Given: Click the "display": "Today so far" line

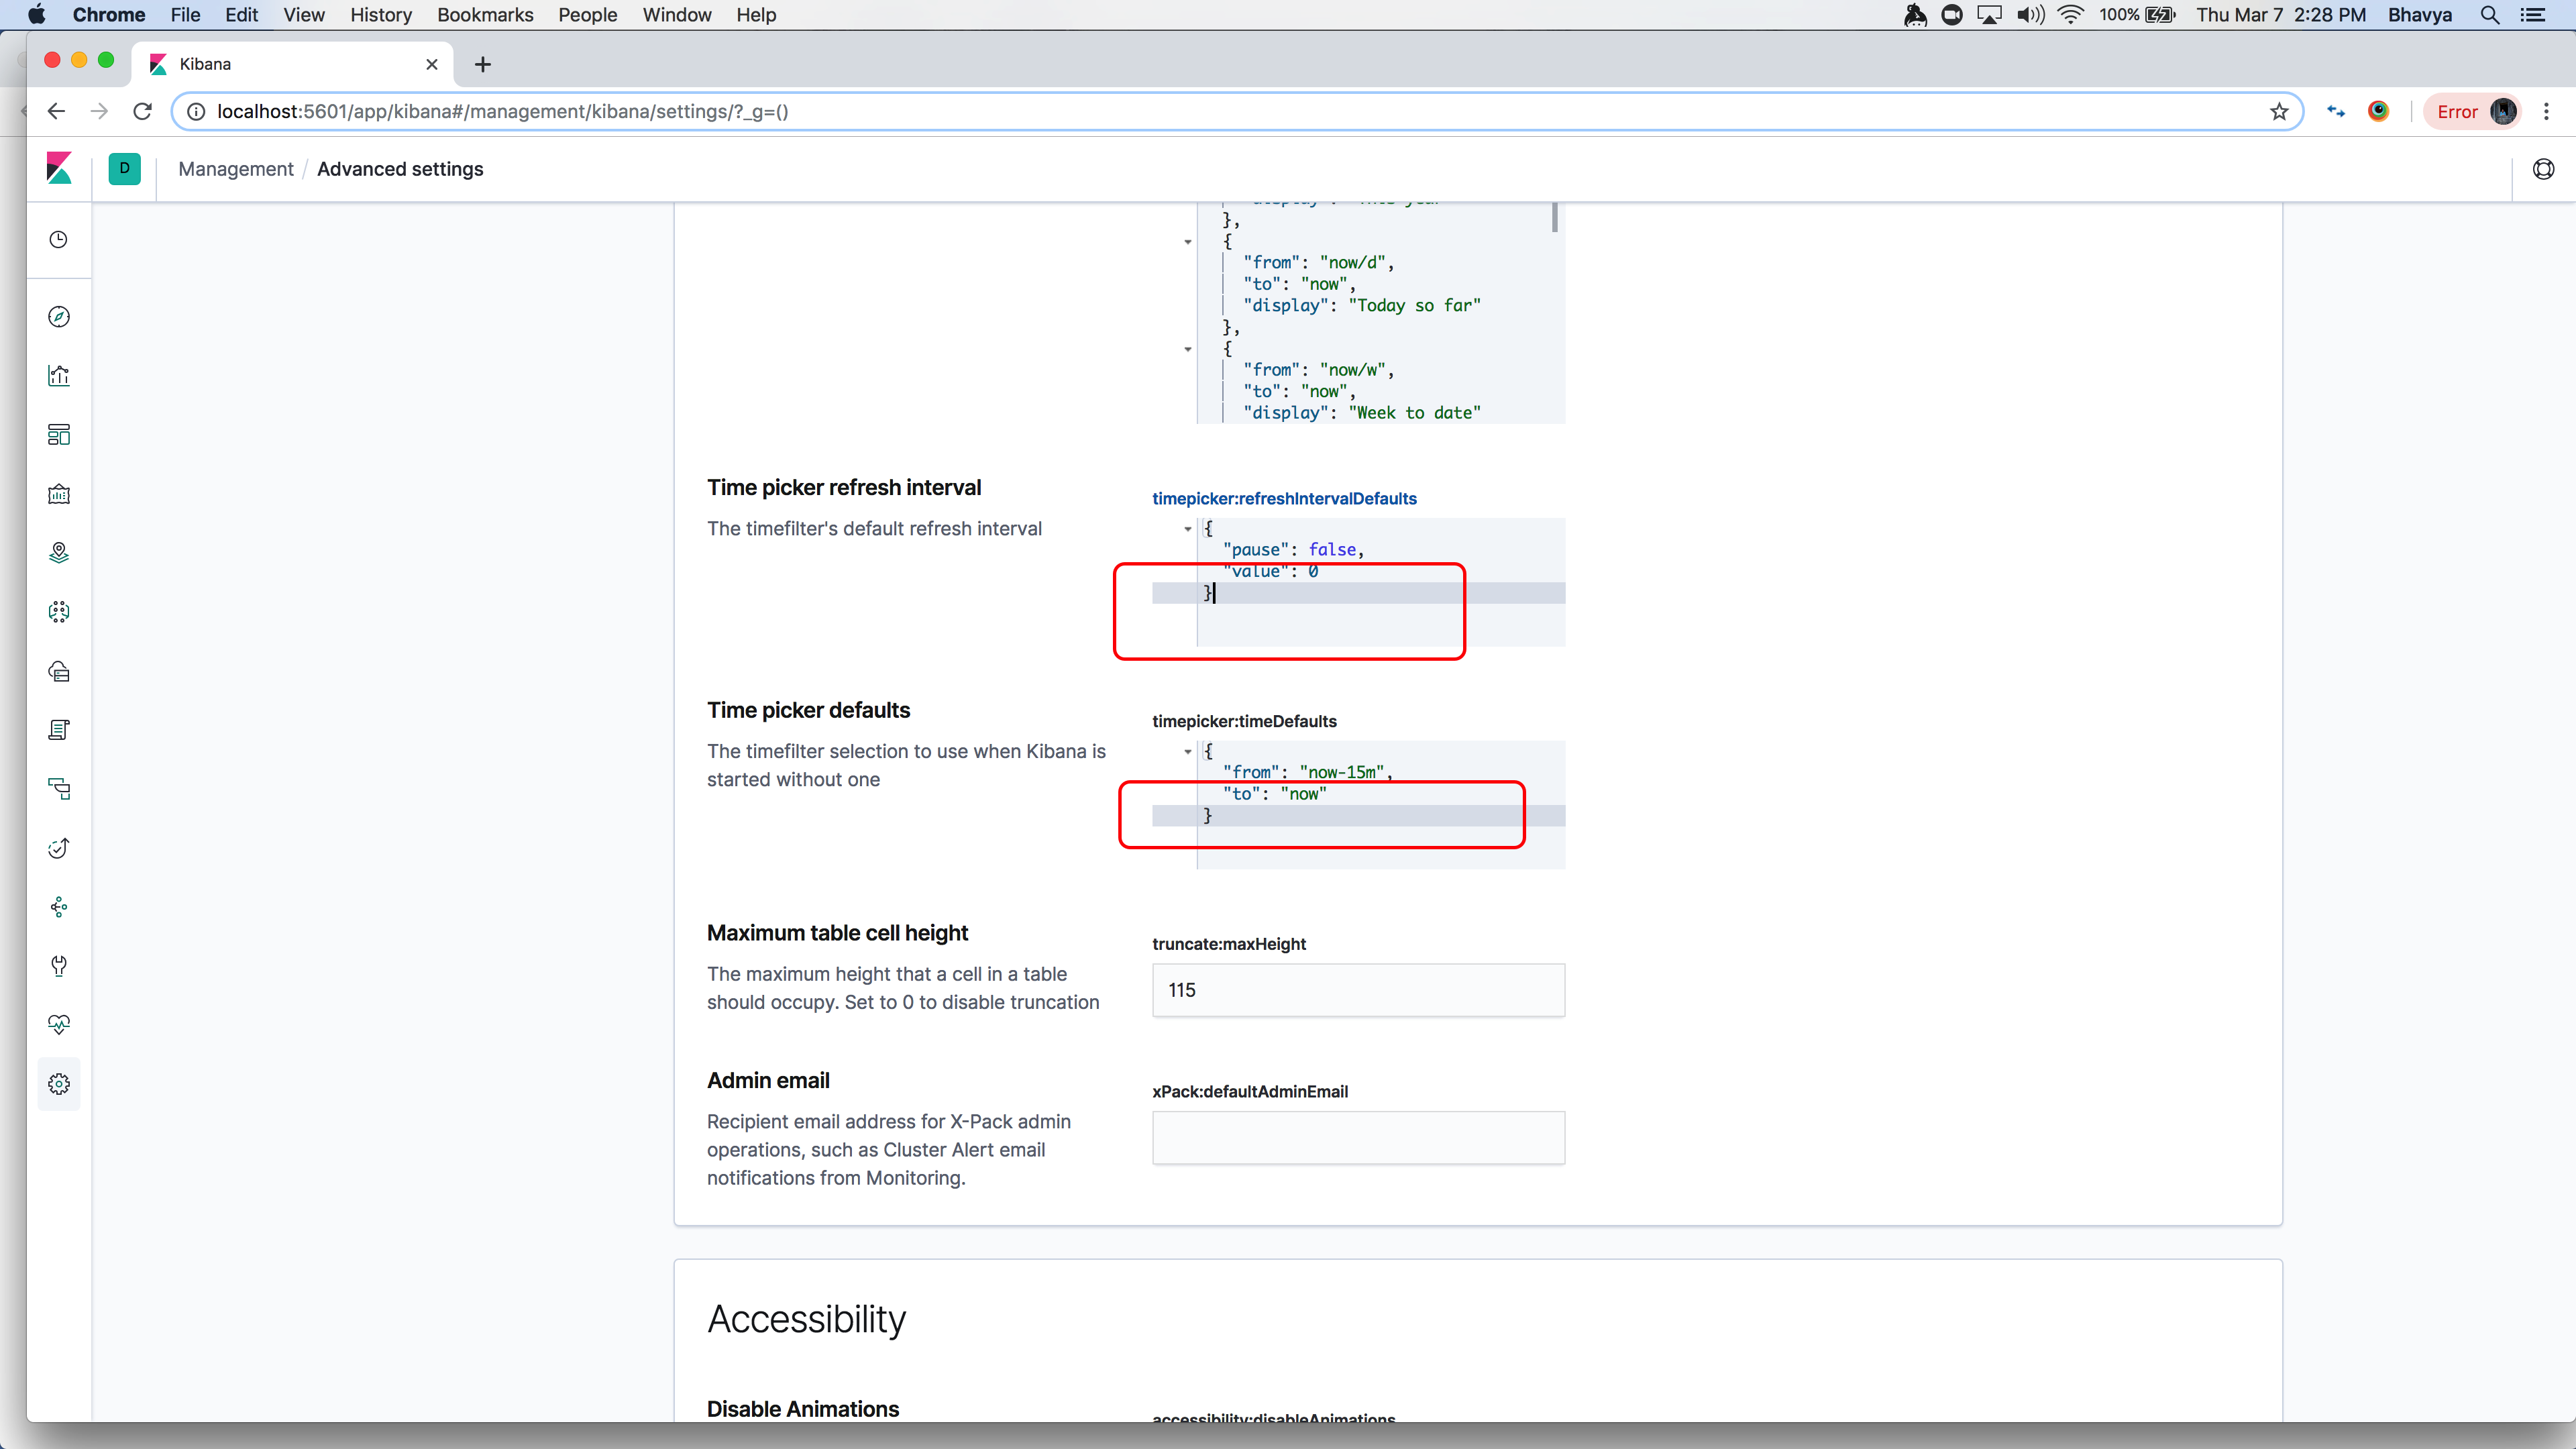Looking at the screenshot, I should (x=1361, y=305).
